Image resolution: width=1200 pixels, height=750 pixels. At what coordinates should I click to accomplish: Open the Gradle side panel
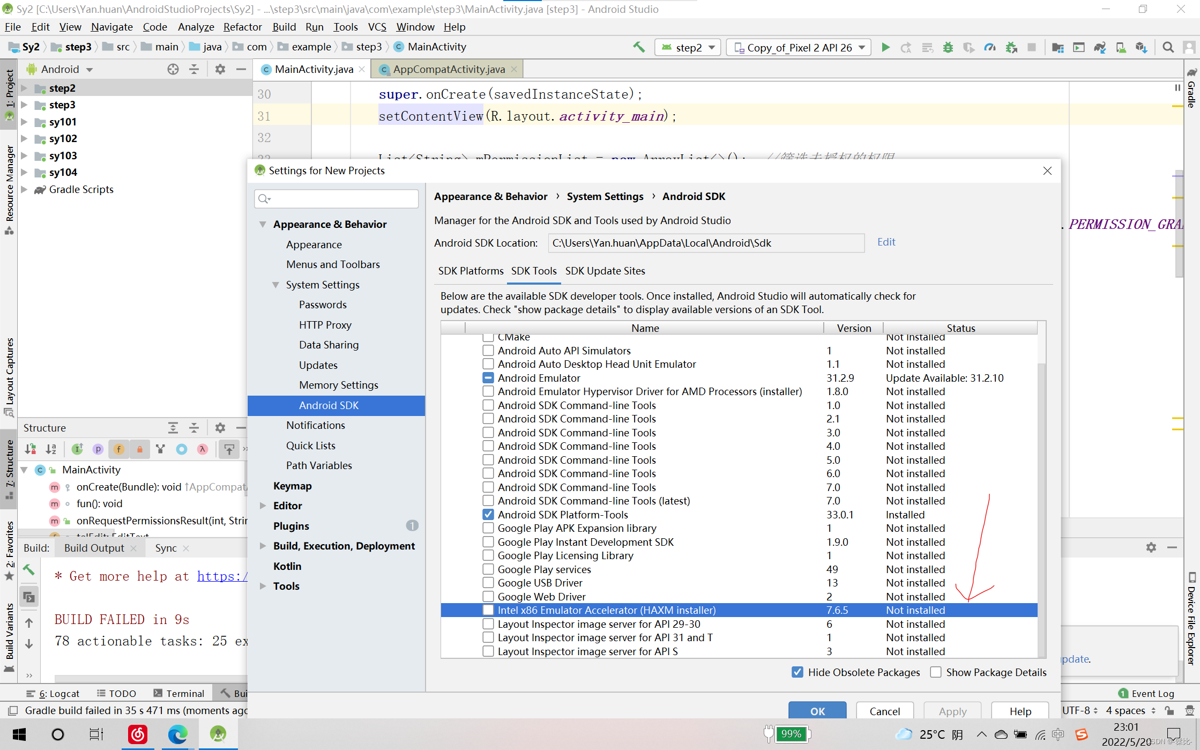pos(1191,88)
